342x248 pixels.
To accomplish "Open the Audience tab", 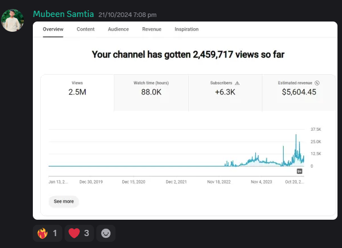I will (118, 29).
